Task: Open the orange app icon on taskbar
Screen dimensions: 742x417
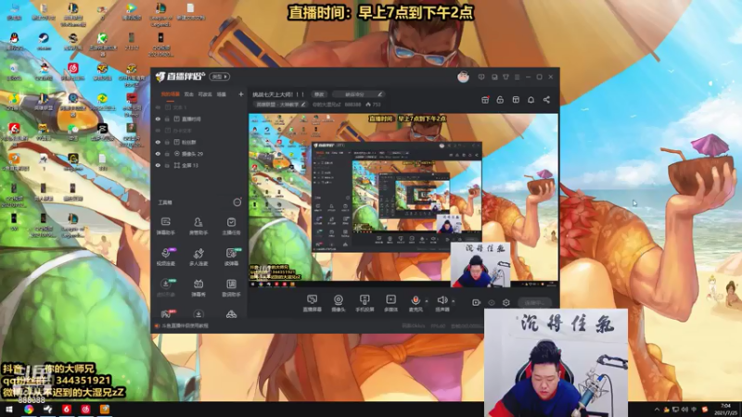Action: [x=105, y=410]
